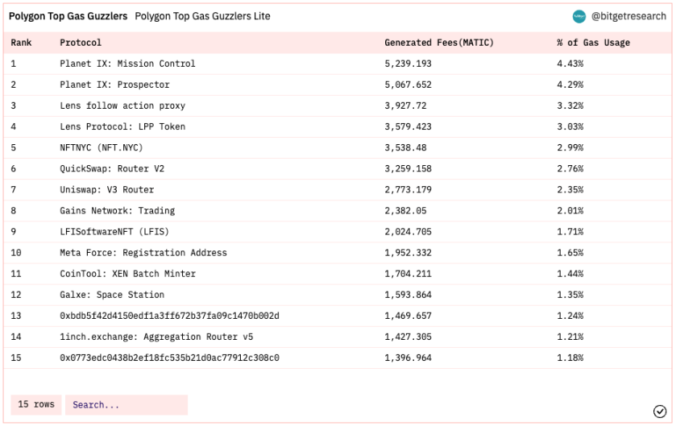Click gas usage 1.44%

coord(570,274)
